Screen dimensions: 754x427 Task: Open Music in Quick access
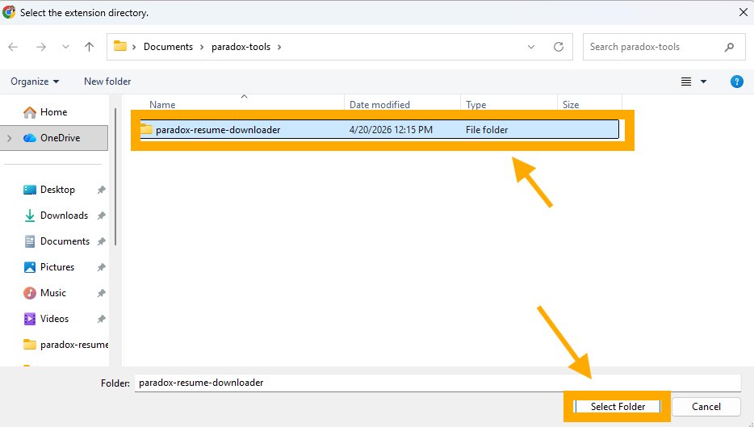(53, 293)
